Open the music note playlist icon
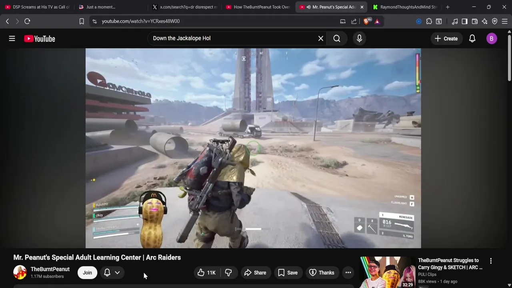This screenshot has height=288, width=512. [x=455, y=21]
